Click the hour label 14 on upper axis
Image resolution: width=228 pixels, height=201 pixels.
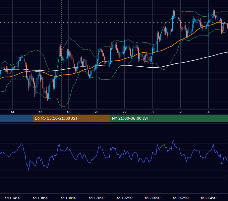(x=12, y=112)
